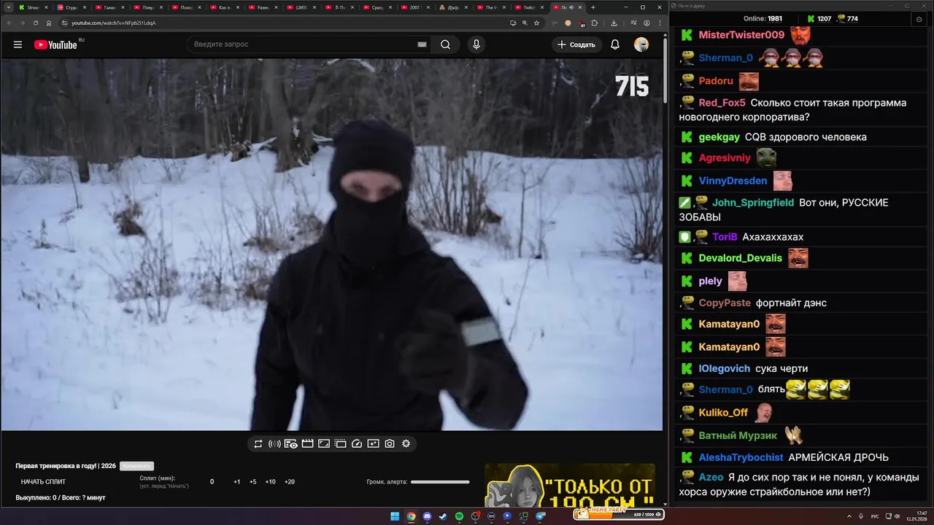Go to browser home page
Screen dimensions: 934x525
(x=49, y=23)
